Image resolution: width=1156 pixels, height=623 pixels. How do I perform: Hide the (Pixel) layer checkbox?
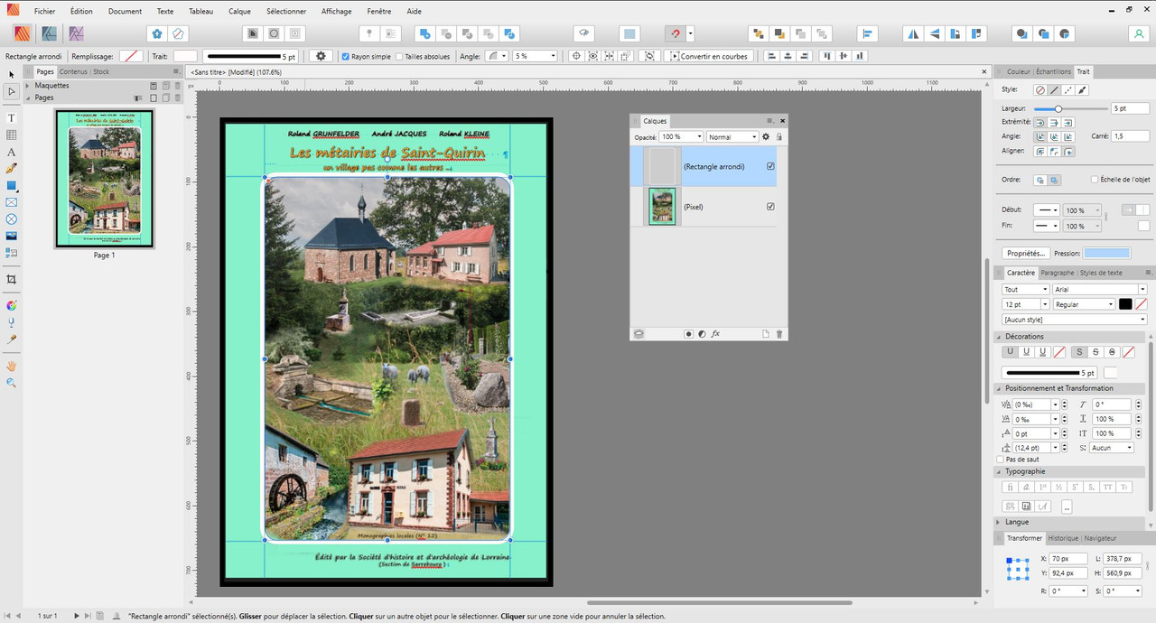770,207
